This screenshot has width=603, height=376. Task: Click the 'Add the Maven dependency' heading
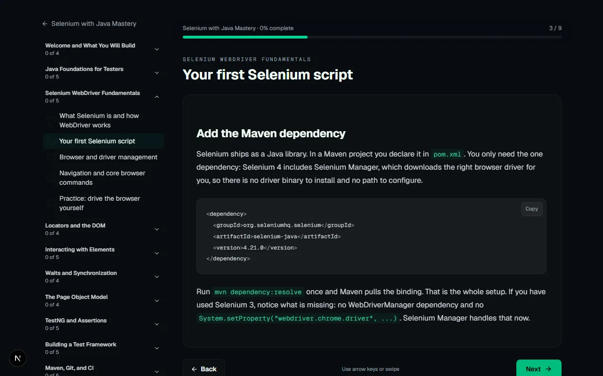pos(271,133)
